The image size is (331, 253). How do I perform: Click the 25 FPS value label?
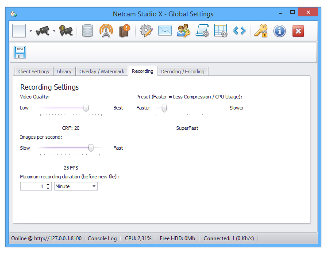click(71, 168)
